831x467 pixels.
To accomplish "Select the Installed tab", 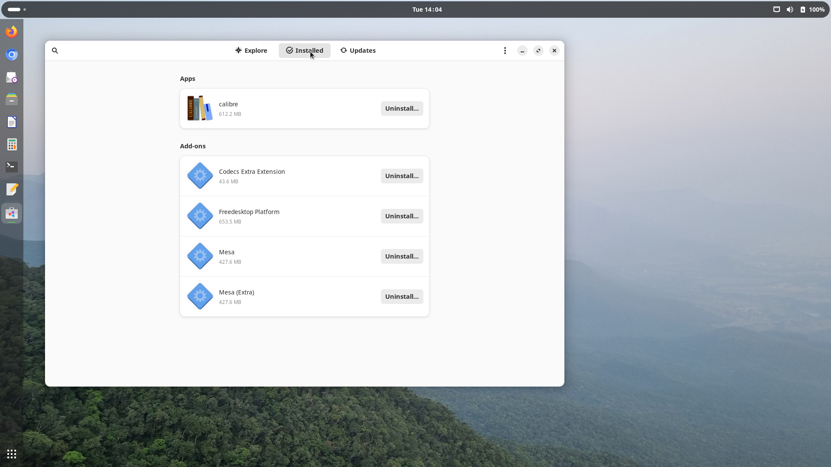I will click(305, 51).
